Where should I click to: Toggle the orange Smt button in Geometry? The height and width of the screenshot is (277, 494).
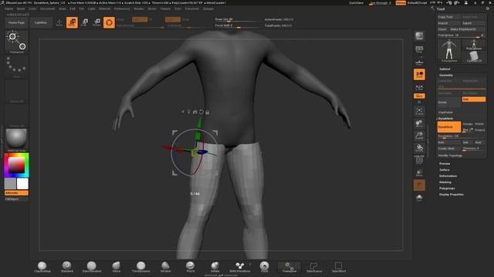(473, 99)
